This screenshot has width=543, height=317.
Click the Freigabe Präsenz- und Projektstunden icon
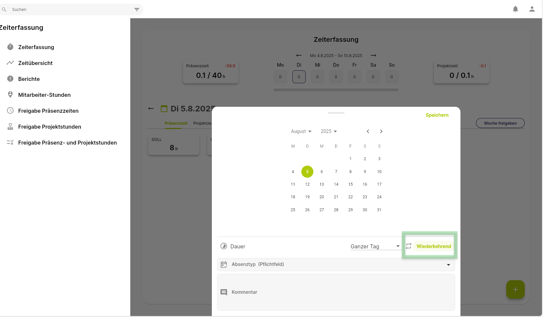click(x=10, y=142)
